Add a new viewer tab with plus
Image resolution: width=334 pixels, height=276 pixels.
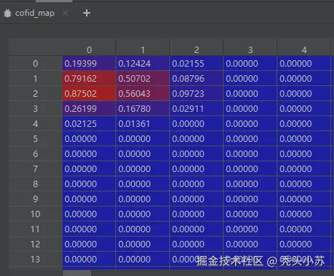pyautogui.click(x=87, y=13)
